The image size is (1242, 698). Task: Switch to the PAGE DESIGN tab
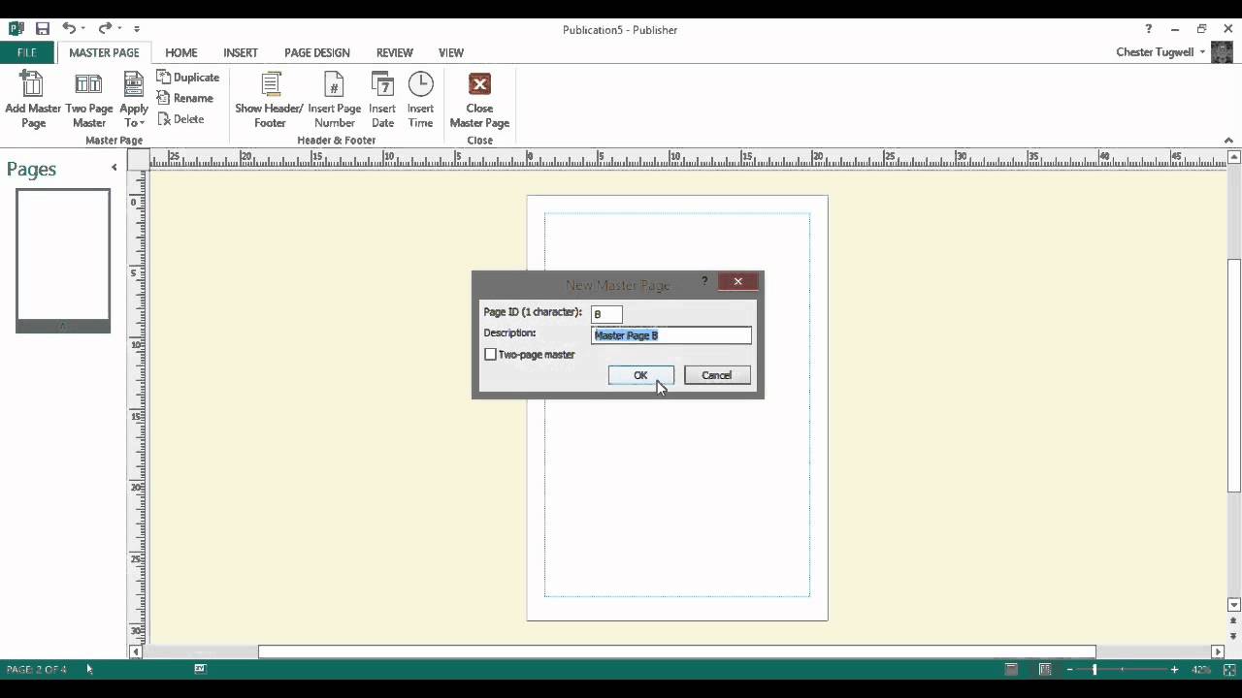tap(316, 52)
